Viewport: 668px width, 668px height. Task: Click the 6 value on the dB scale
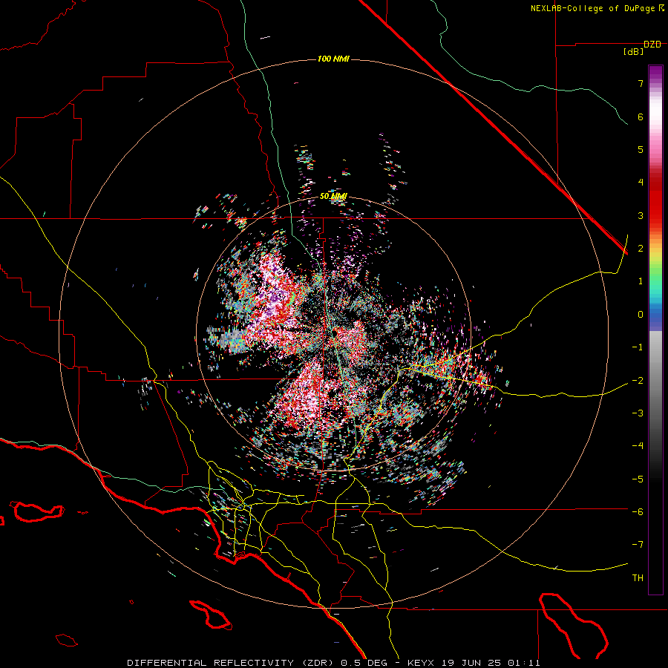point(641,117)
